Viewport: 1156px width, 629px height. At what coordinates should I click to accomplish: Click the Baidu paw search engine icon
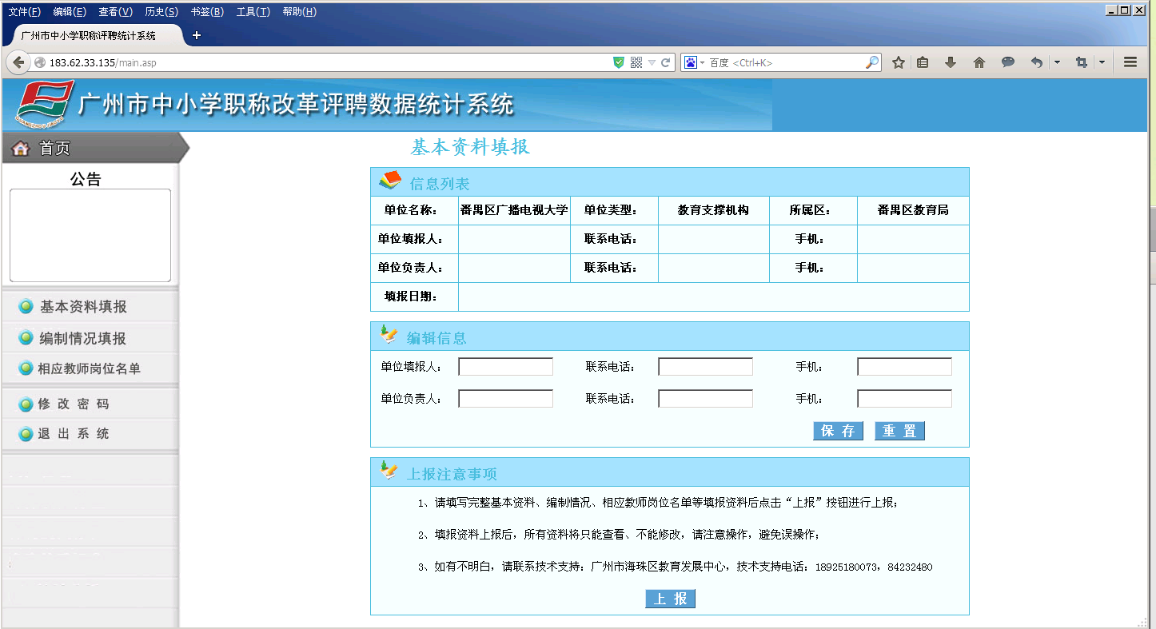pos(690,62)
